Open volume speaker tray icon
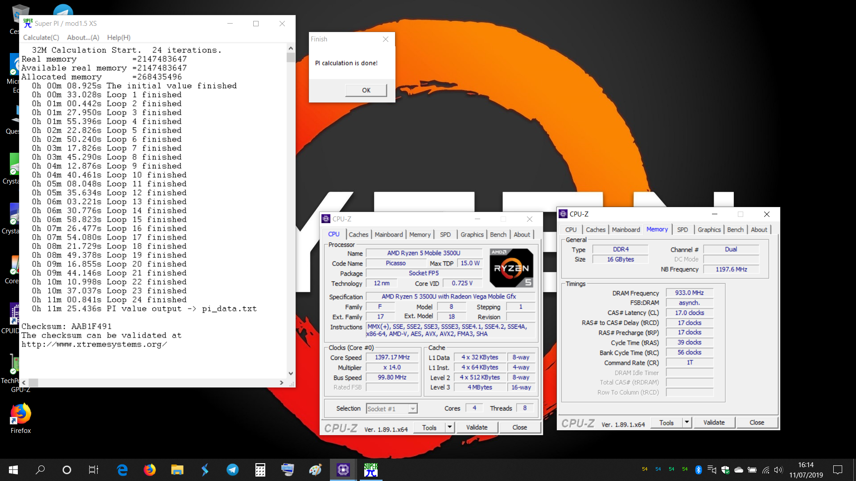The width and height of the screenshot is (856, 481). point(778,470)
